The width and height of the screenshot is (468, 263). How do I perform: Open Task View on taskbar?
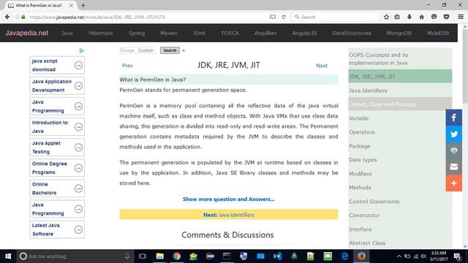(x=143, y=256)
